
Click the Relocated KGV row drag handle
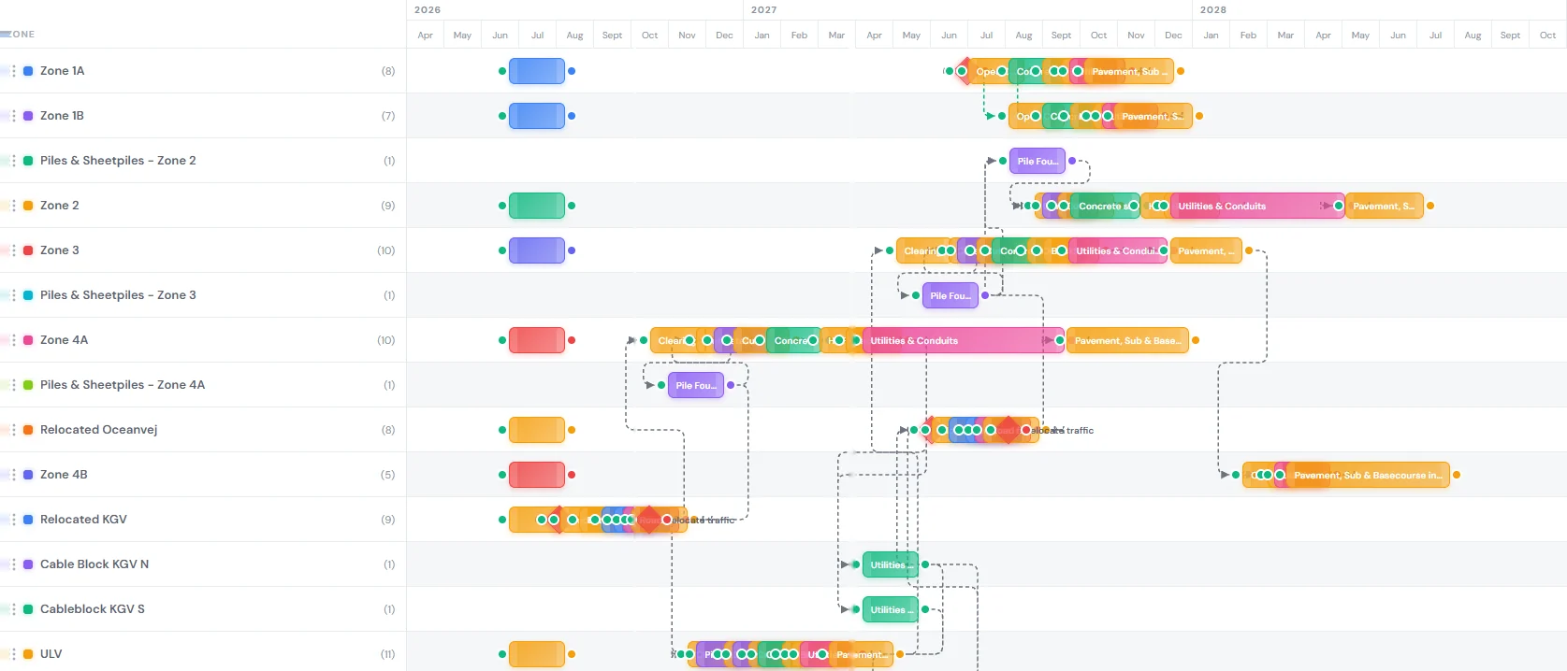(x=13, y=520)
